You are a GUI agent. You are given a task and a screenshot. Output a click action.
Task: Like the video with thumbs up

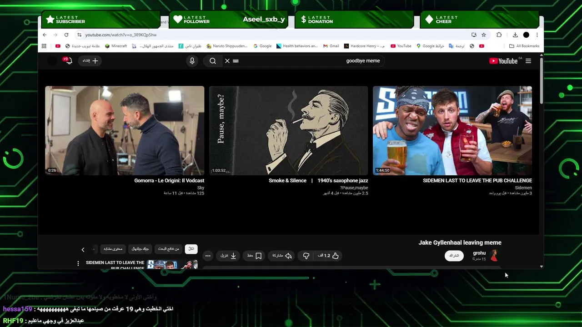pyautogui.click(x=328, y=256)
